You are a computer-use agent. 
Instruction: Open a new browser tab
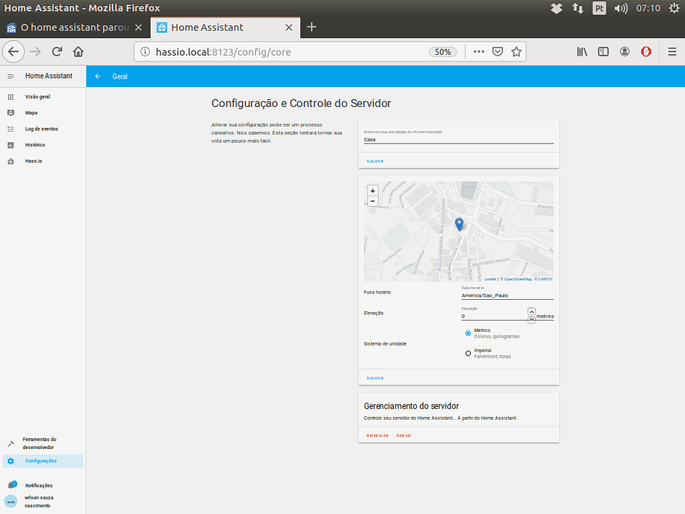coord(311,27)
